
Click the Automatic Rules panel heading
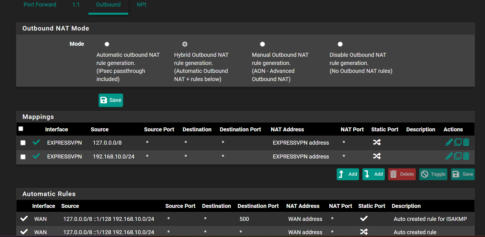(49, 194)
